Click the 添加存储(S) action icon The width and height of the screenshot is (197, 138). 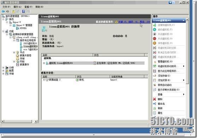(x=155, y=76)
